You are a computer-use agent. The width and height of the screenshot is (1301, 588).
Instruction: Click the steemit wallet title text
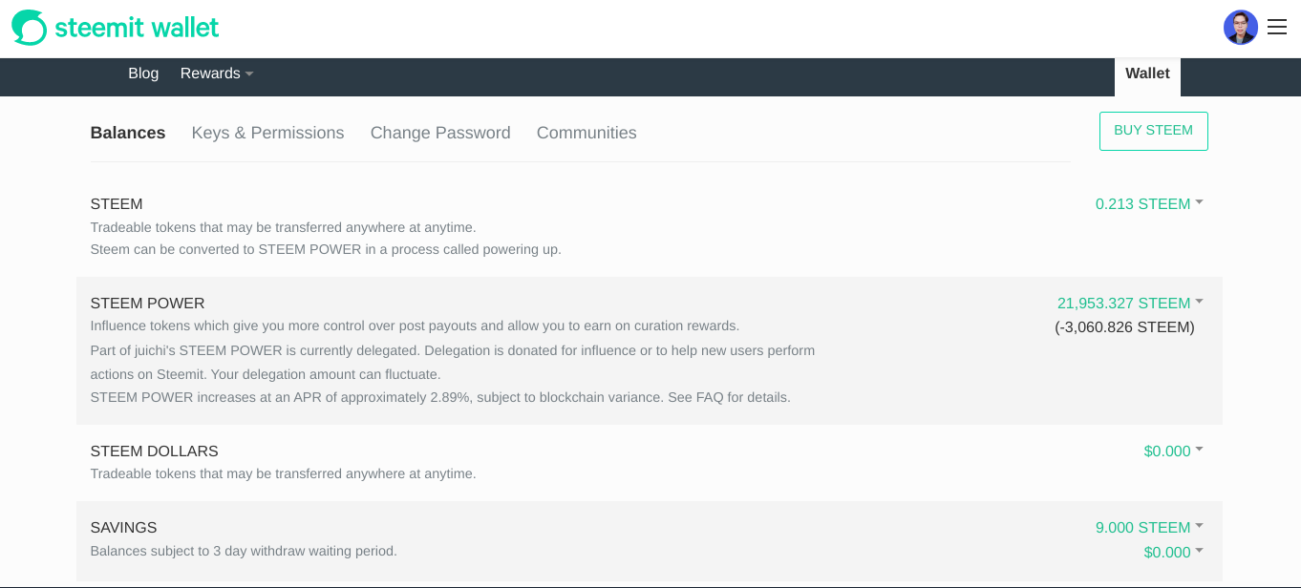coord(137,28)
